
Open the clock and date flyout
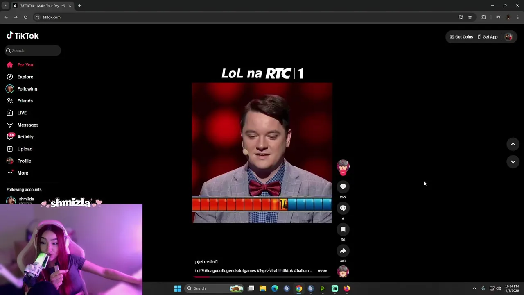512,288
